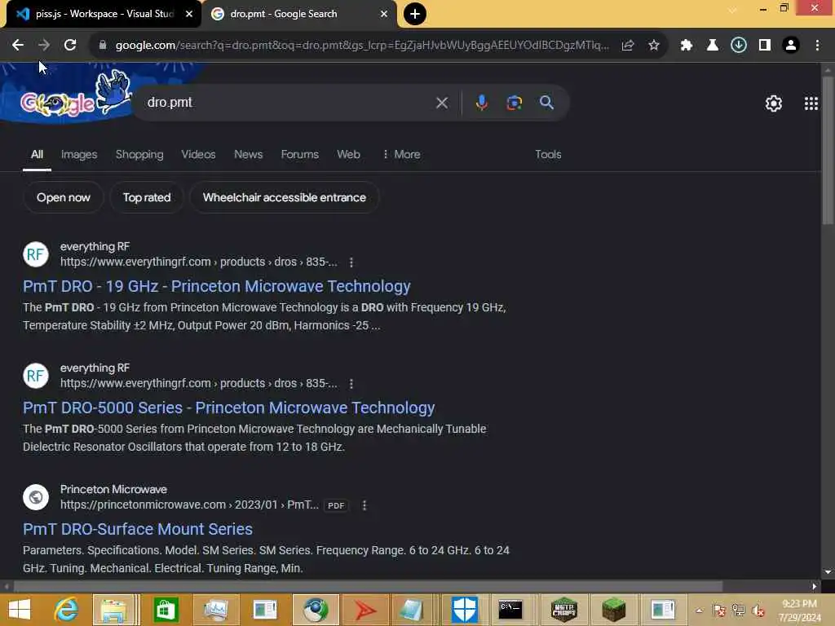Click the muted volume tray icon
The image size is (835, 626).
758,611
